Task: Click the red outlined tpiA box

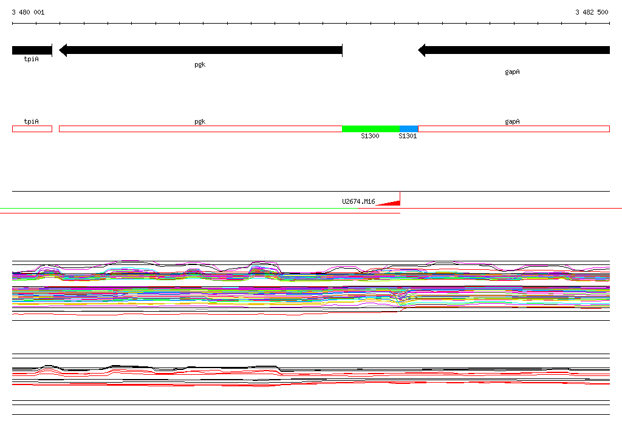Action: click(x=32, y=129)
